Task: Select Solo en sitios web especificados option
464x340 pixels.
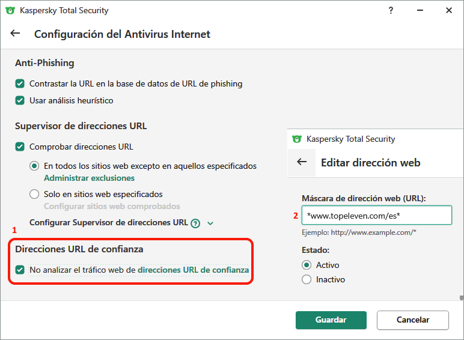Action: 34,194
